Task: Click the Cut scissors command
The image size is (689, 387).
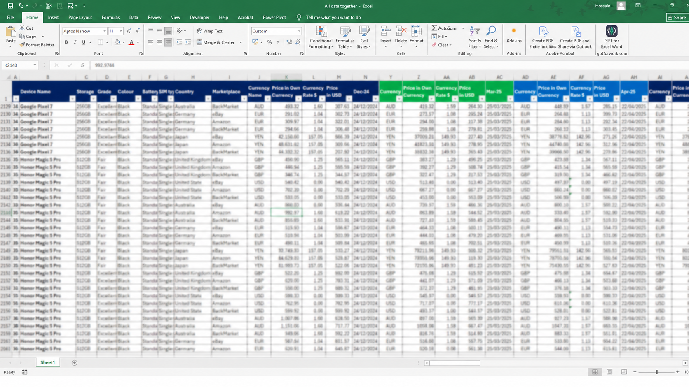Action: click(x=27, y=28)
